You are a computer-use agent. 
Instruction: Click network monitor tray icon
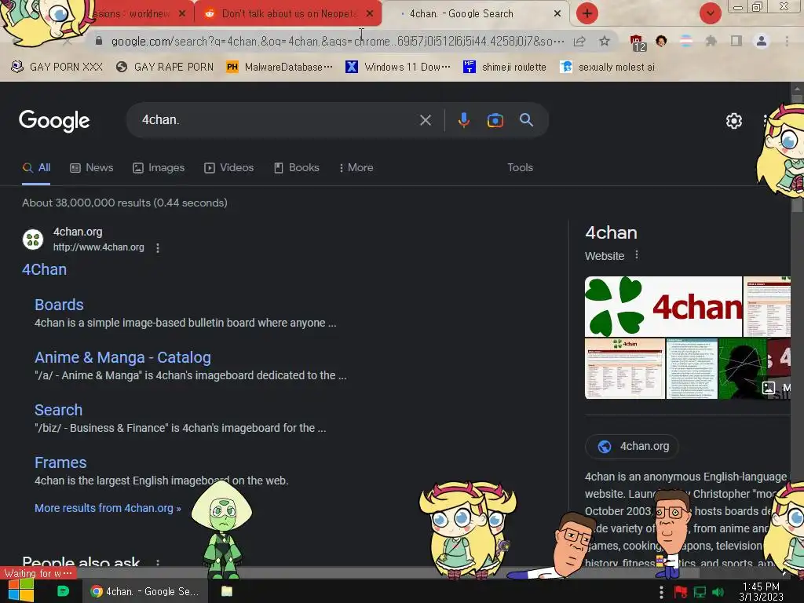tap(700, 592)
